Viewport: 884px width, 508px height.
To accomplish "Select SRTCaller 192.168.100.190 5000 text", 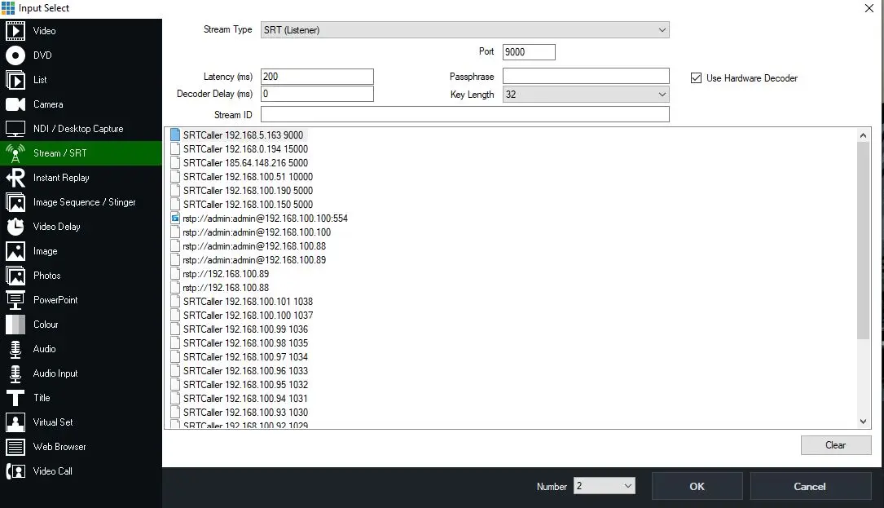I will click(248, 191).
